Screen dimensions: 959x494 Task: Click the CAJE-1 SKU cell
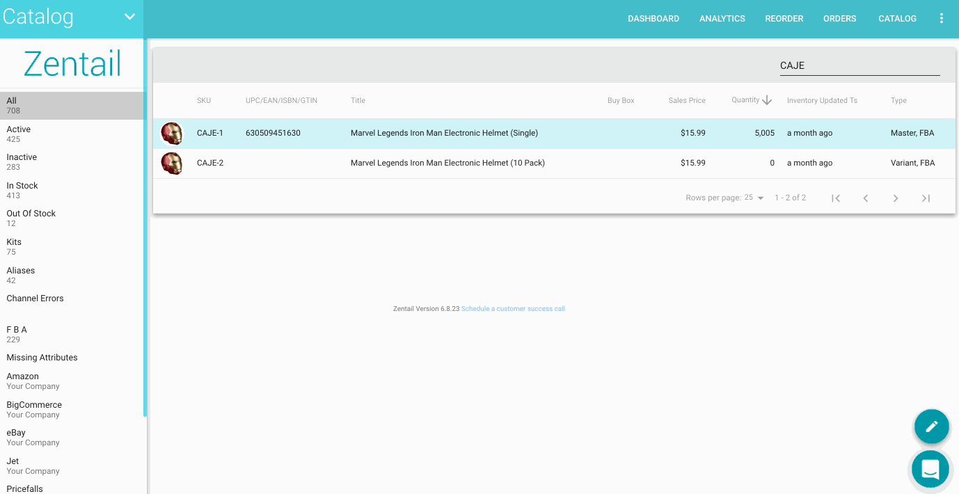(210, 133)
